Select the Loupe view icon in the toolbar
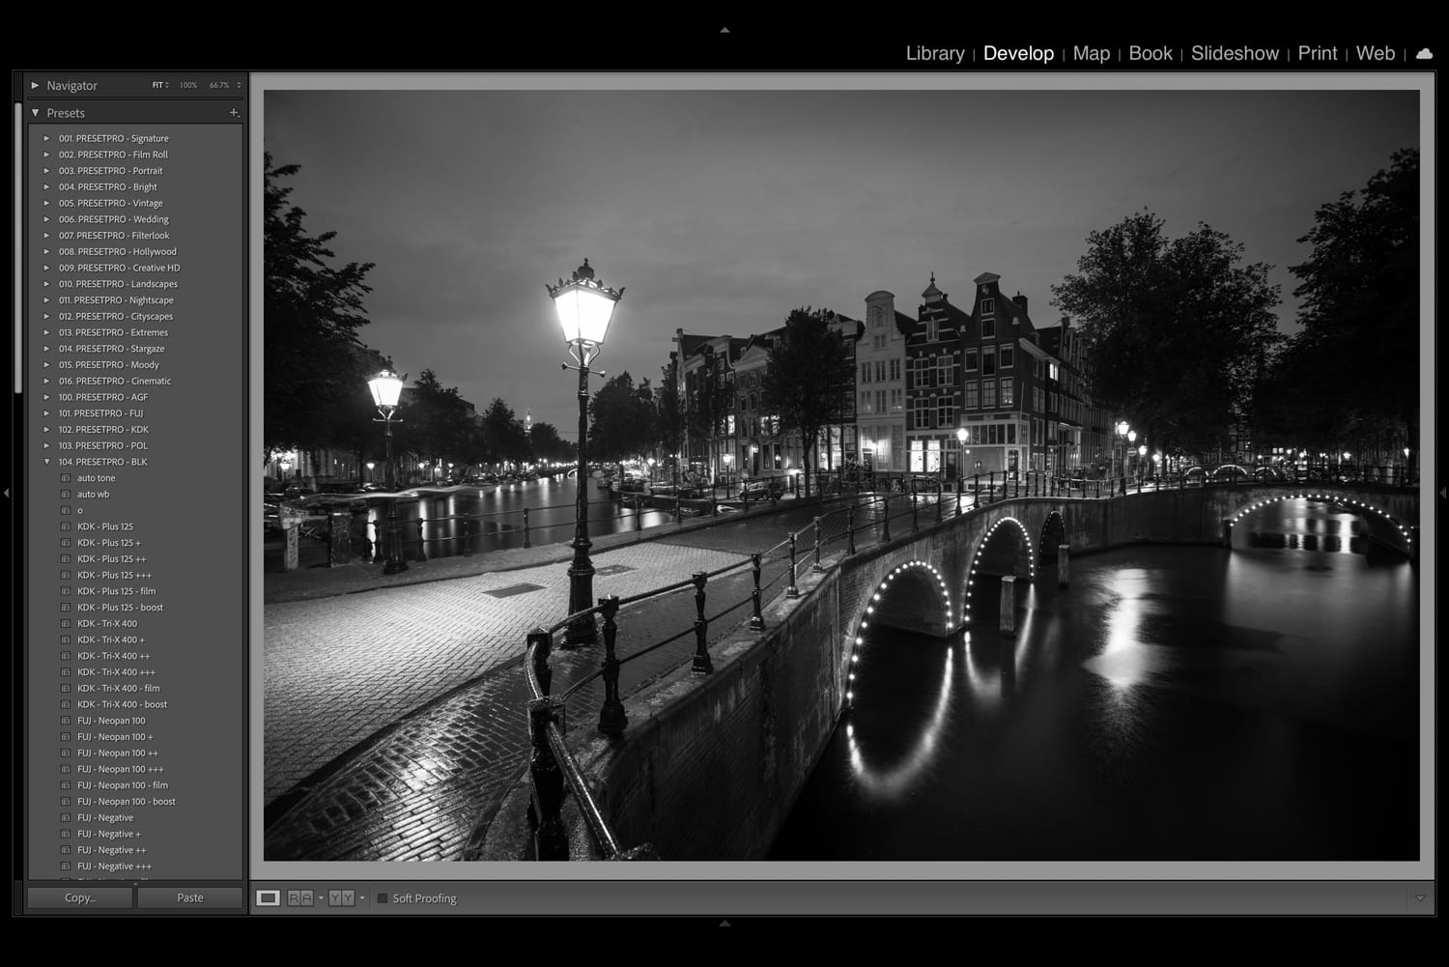Screen dimensions: 1449x967 point(268,898)
